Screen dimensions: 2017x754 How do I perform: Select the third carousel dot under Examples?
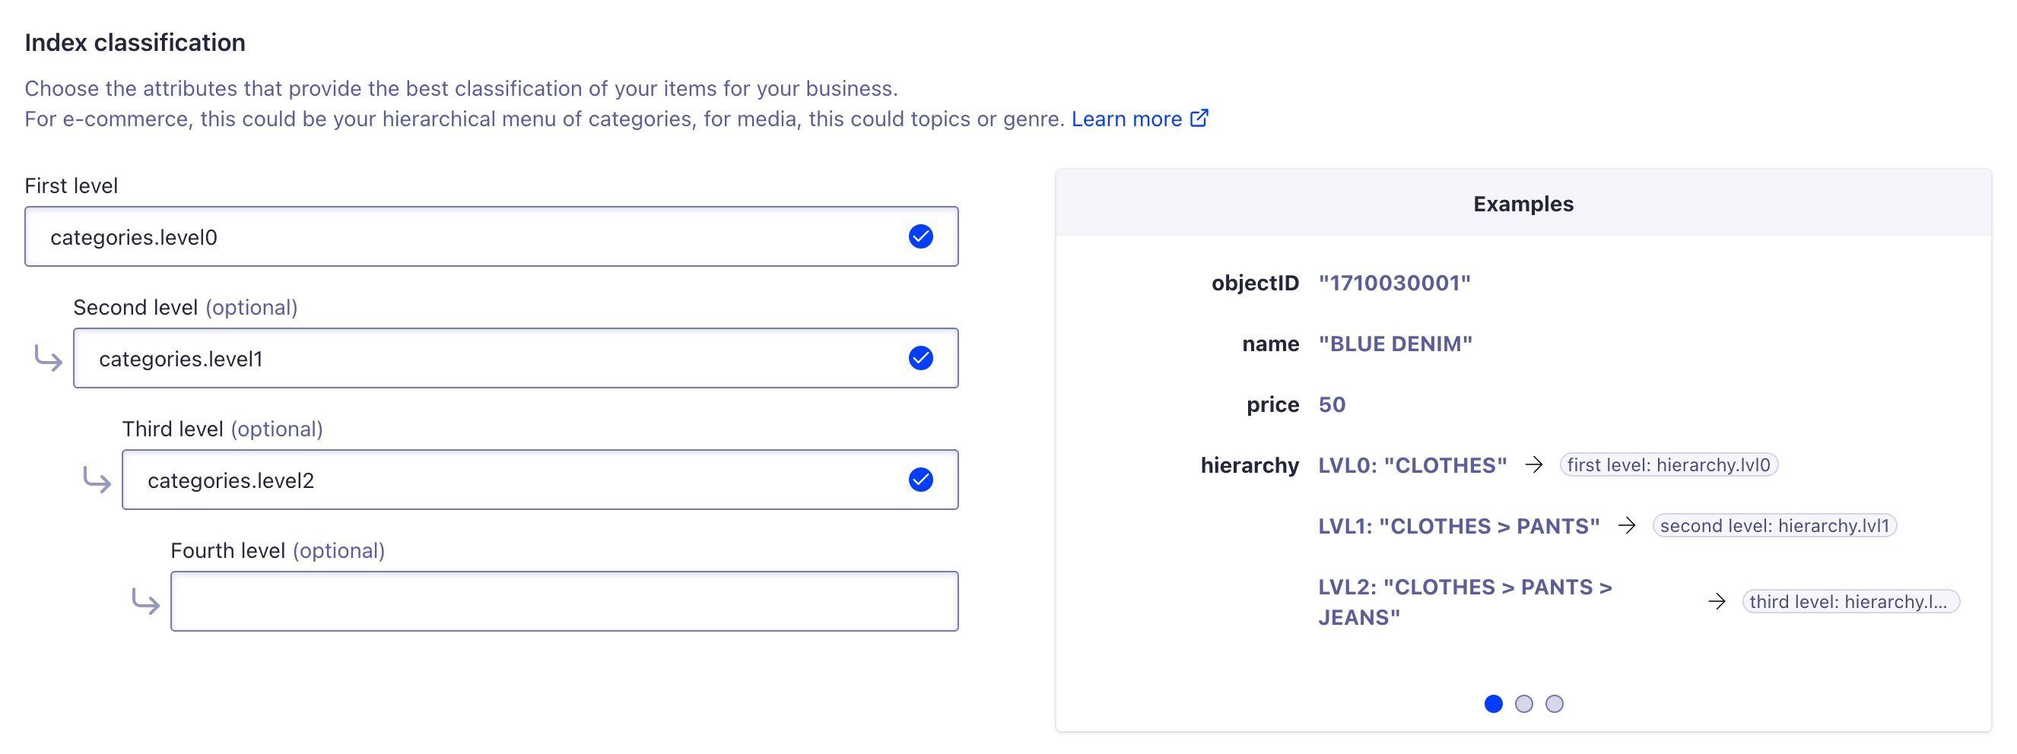[1554, 704]
